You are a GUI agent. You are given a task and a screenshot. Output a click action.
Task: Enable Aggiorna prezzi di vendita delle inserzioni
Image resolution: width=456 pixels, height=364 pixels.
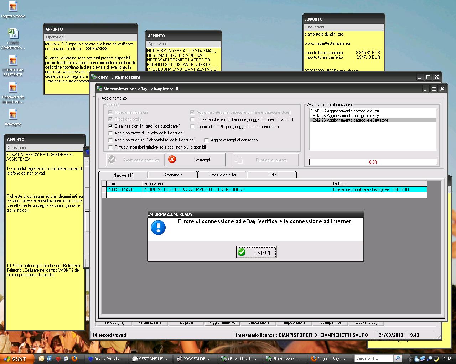(110, 133)
